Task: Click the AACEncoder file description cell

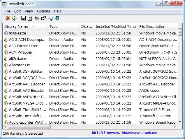Action: [149, 91]
